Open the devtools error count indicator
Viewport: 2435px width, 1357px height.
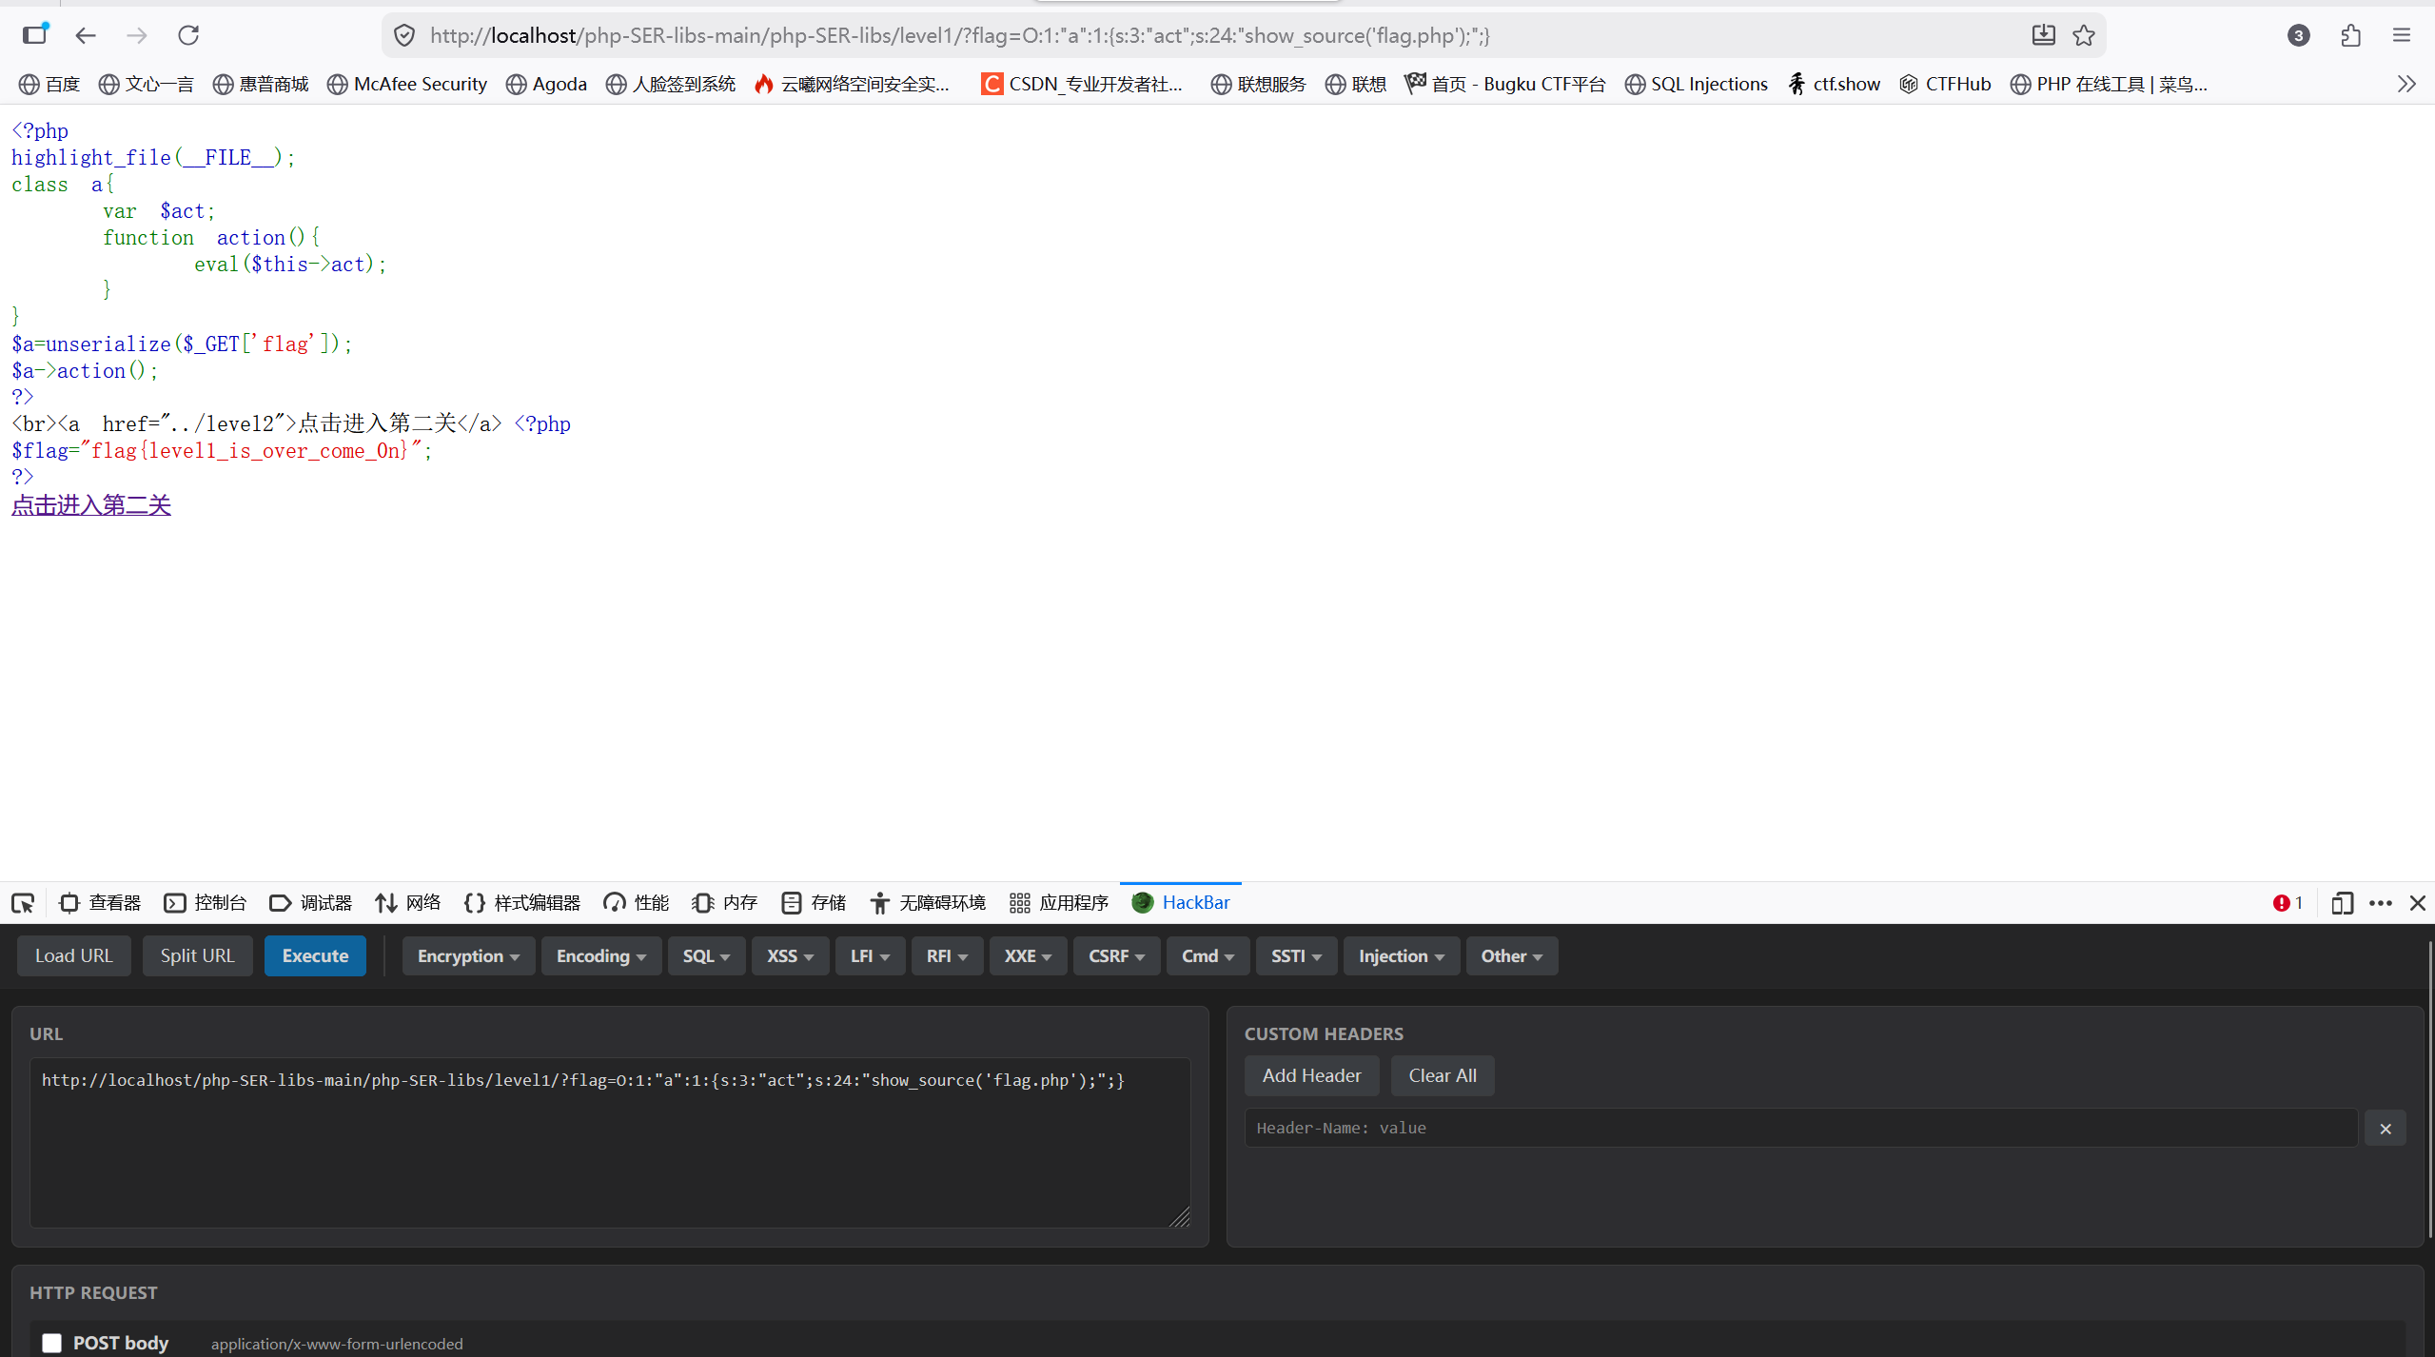(x=2288, y=903)
